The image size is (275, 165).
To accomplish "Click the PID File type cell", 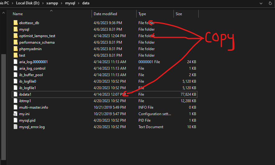I will click(x=144, y=120).
